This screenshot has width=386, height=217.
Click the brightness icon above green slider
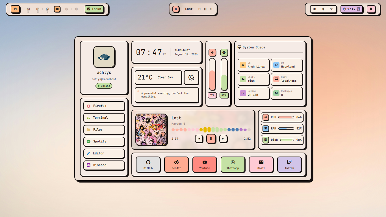(224, 53)
